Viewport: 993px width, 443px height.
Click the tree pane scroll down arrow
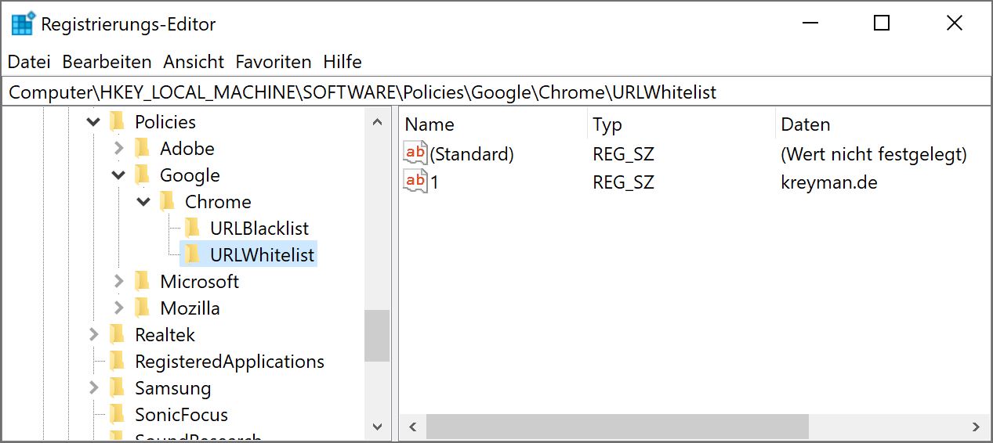pyautogui.click(x=377, y=427)
